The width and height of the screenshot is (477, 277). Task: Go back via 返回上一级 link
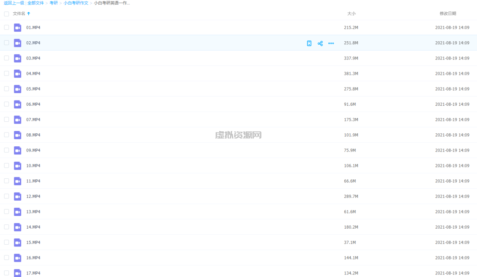[x=14, y=3]
